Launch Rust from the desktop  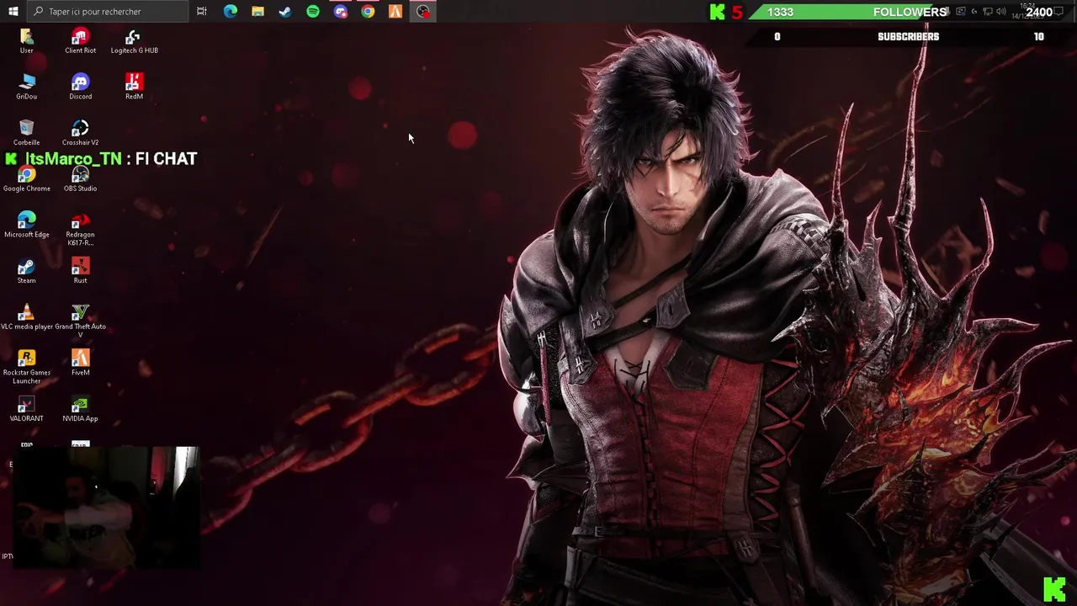(x=80, y=271)
